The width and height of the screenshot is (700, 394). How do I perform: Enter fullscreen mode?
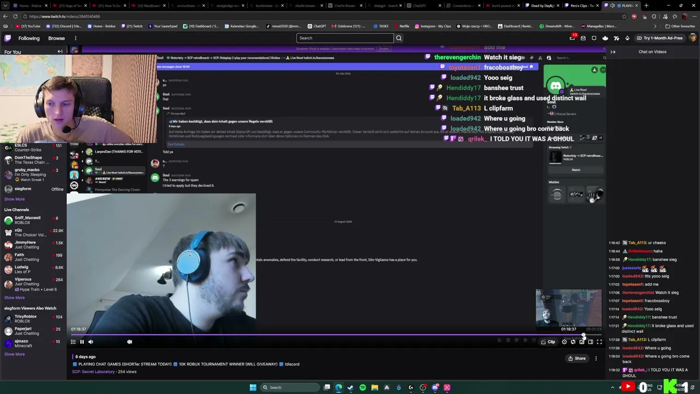(x=599, y=342)
